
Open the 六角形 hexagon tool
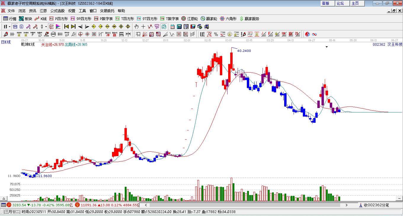click(228, 19)
